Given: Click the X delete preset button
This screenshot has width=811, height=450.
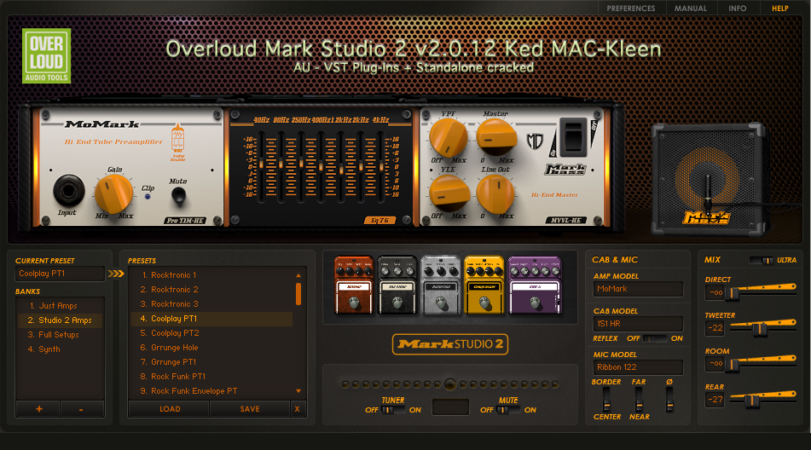Looking at the screenshot, I should tap(297, 409).
